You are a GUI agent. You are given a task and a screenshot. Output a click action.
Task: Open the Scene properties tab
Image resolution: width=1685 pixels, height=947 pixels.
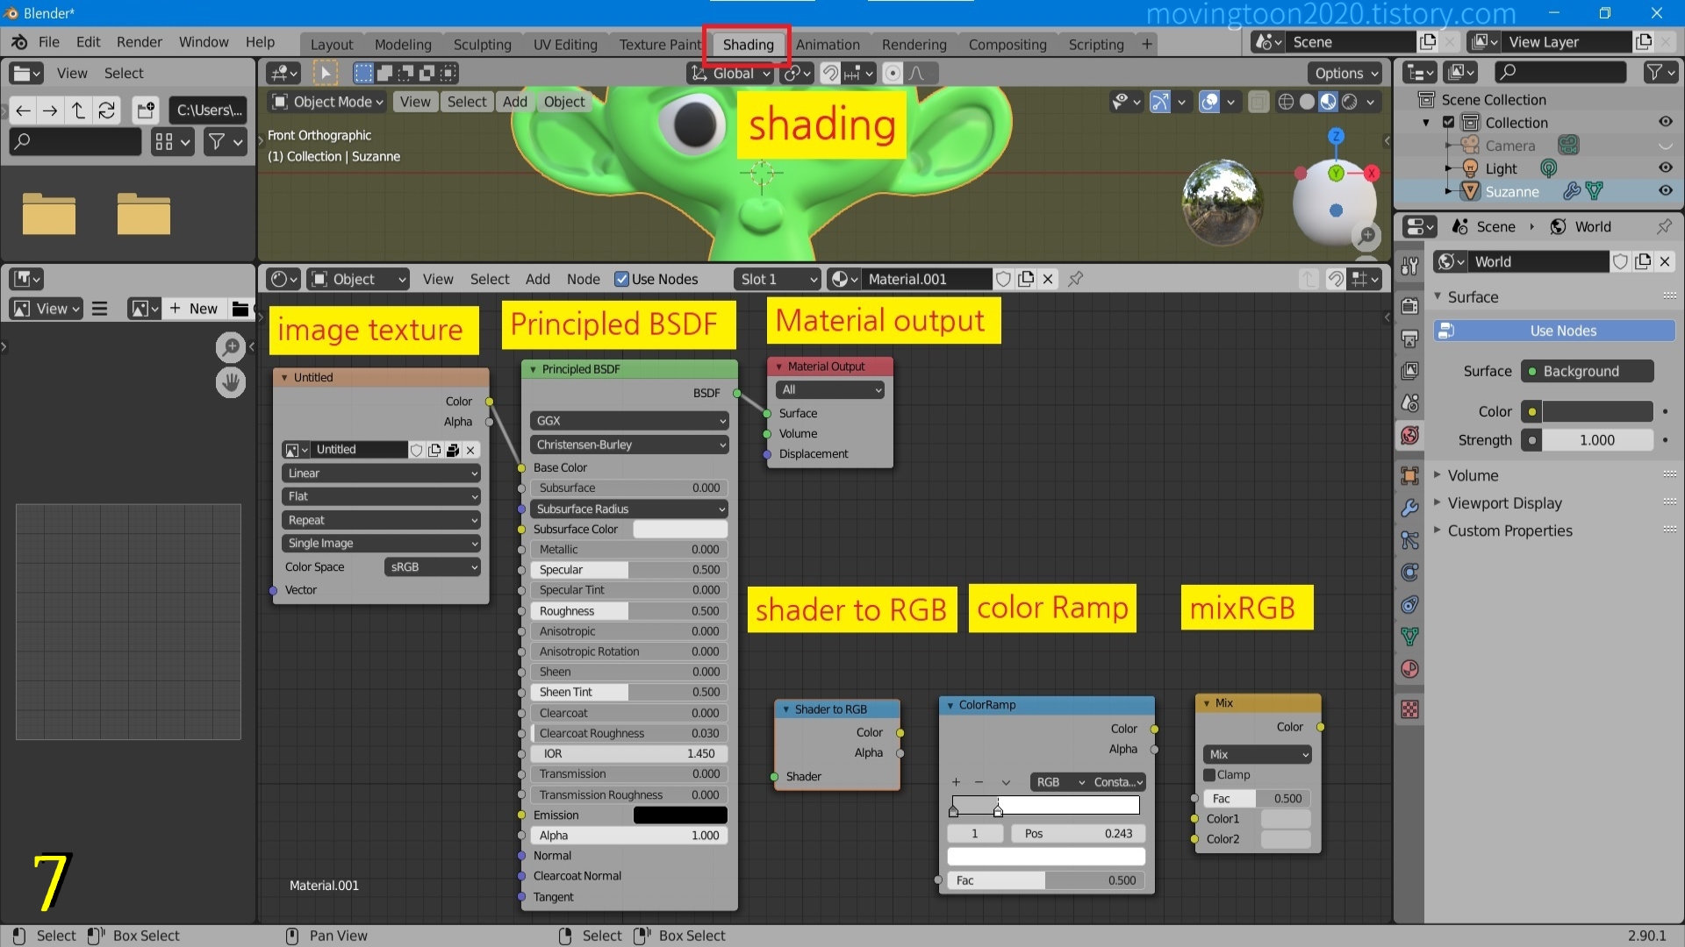pyautogui.click(x=1409, y=403)
